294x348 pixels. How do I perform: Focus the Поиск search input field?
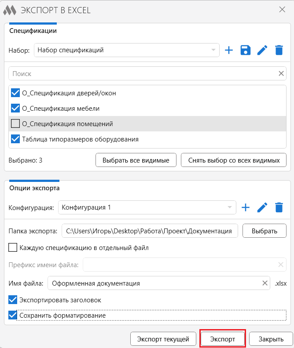point(141,74)
